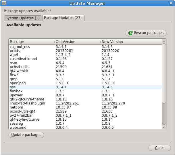Click old version 21599 cell
Image resolution: width=175 pixels, height=155 pixels.
point(61,67)
